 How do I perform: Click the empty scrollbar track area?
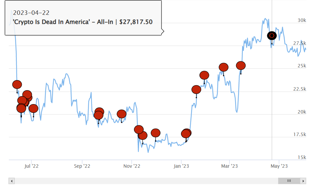[x=144, y=181]
